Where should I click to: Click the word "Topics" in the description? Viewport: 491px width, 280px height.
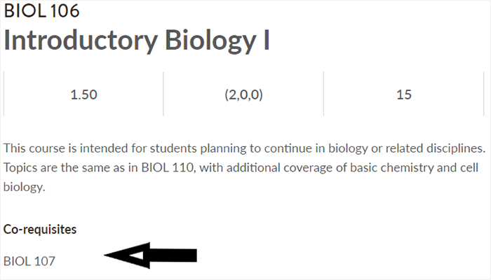click(21, 169)
